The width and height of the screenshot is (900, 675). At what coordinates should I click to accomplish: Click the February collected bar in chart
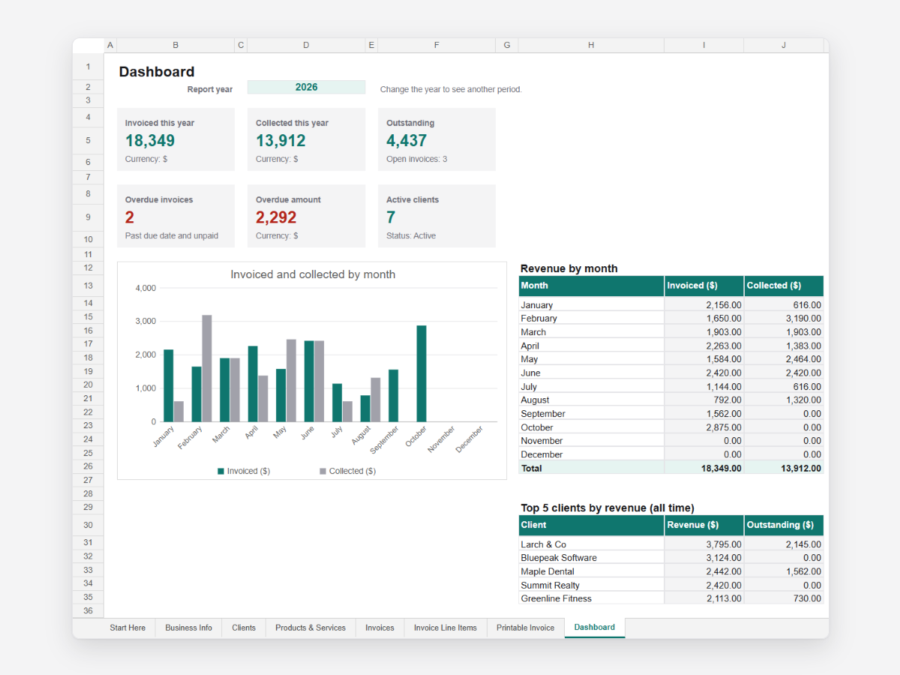207,368
